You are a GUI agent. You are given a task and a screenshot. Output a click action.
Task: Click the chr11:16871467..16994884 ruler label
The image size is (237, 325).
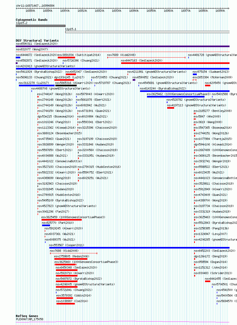pos(35,5)
